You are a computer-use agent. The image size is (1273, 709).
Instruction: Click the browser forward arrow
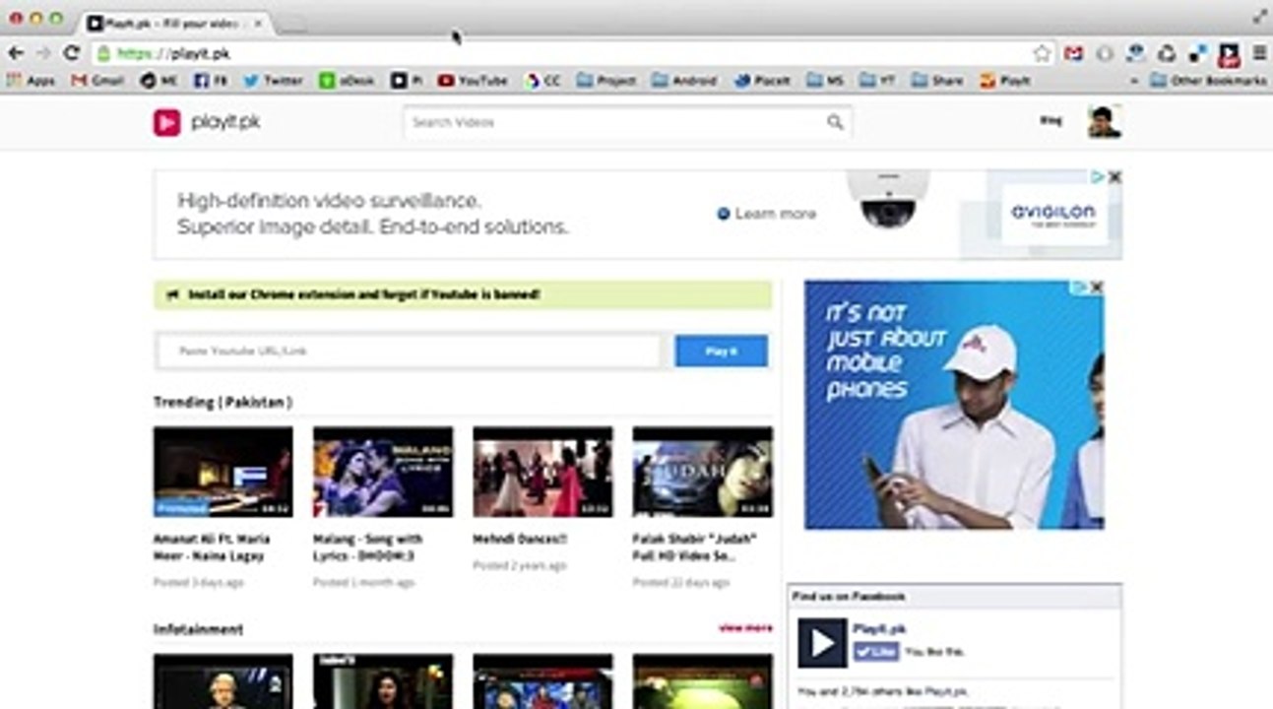tap(43, 53)
